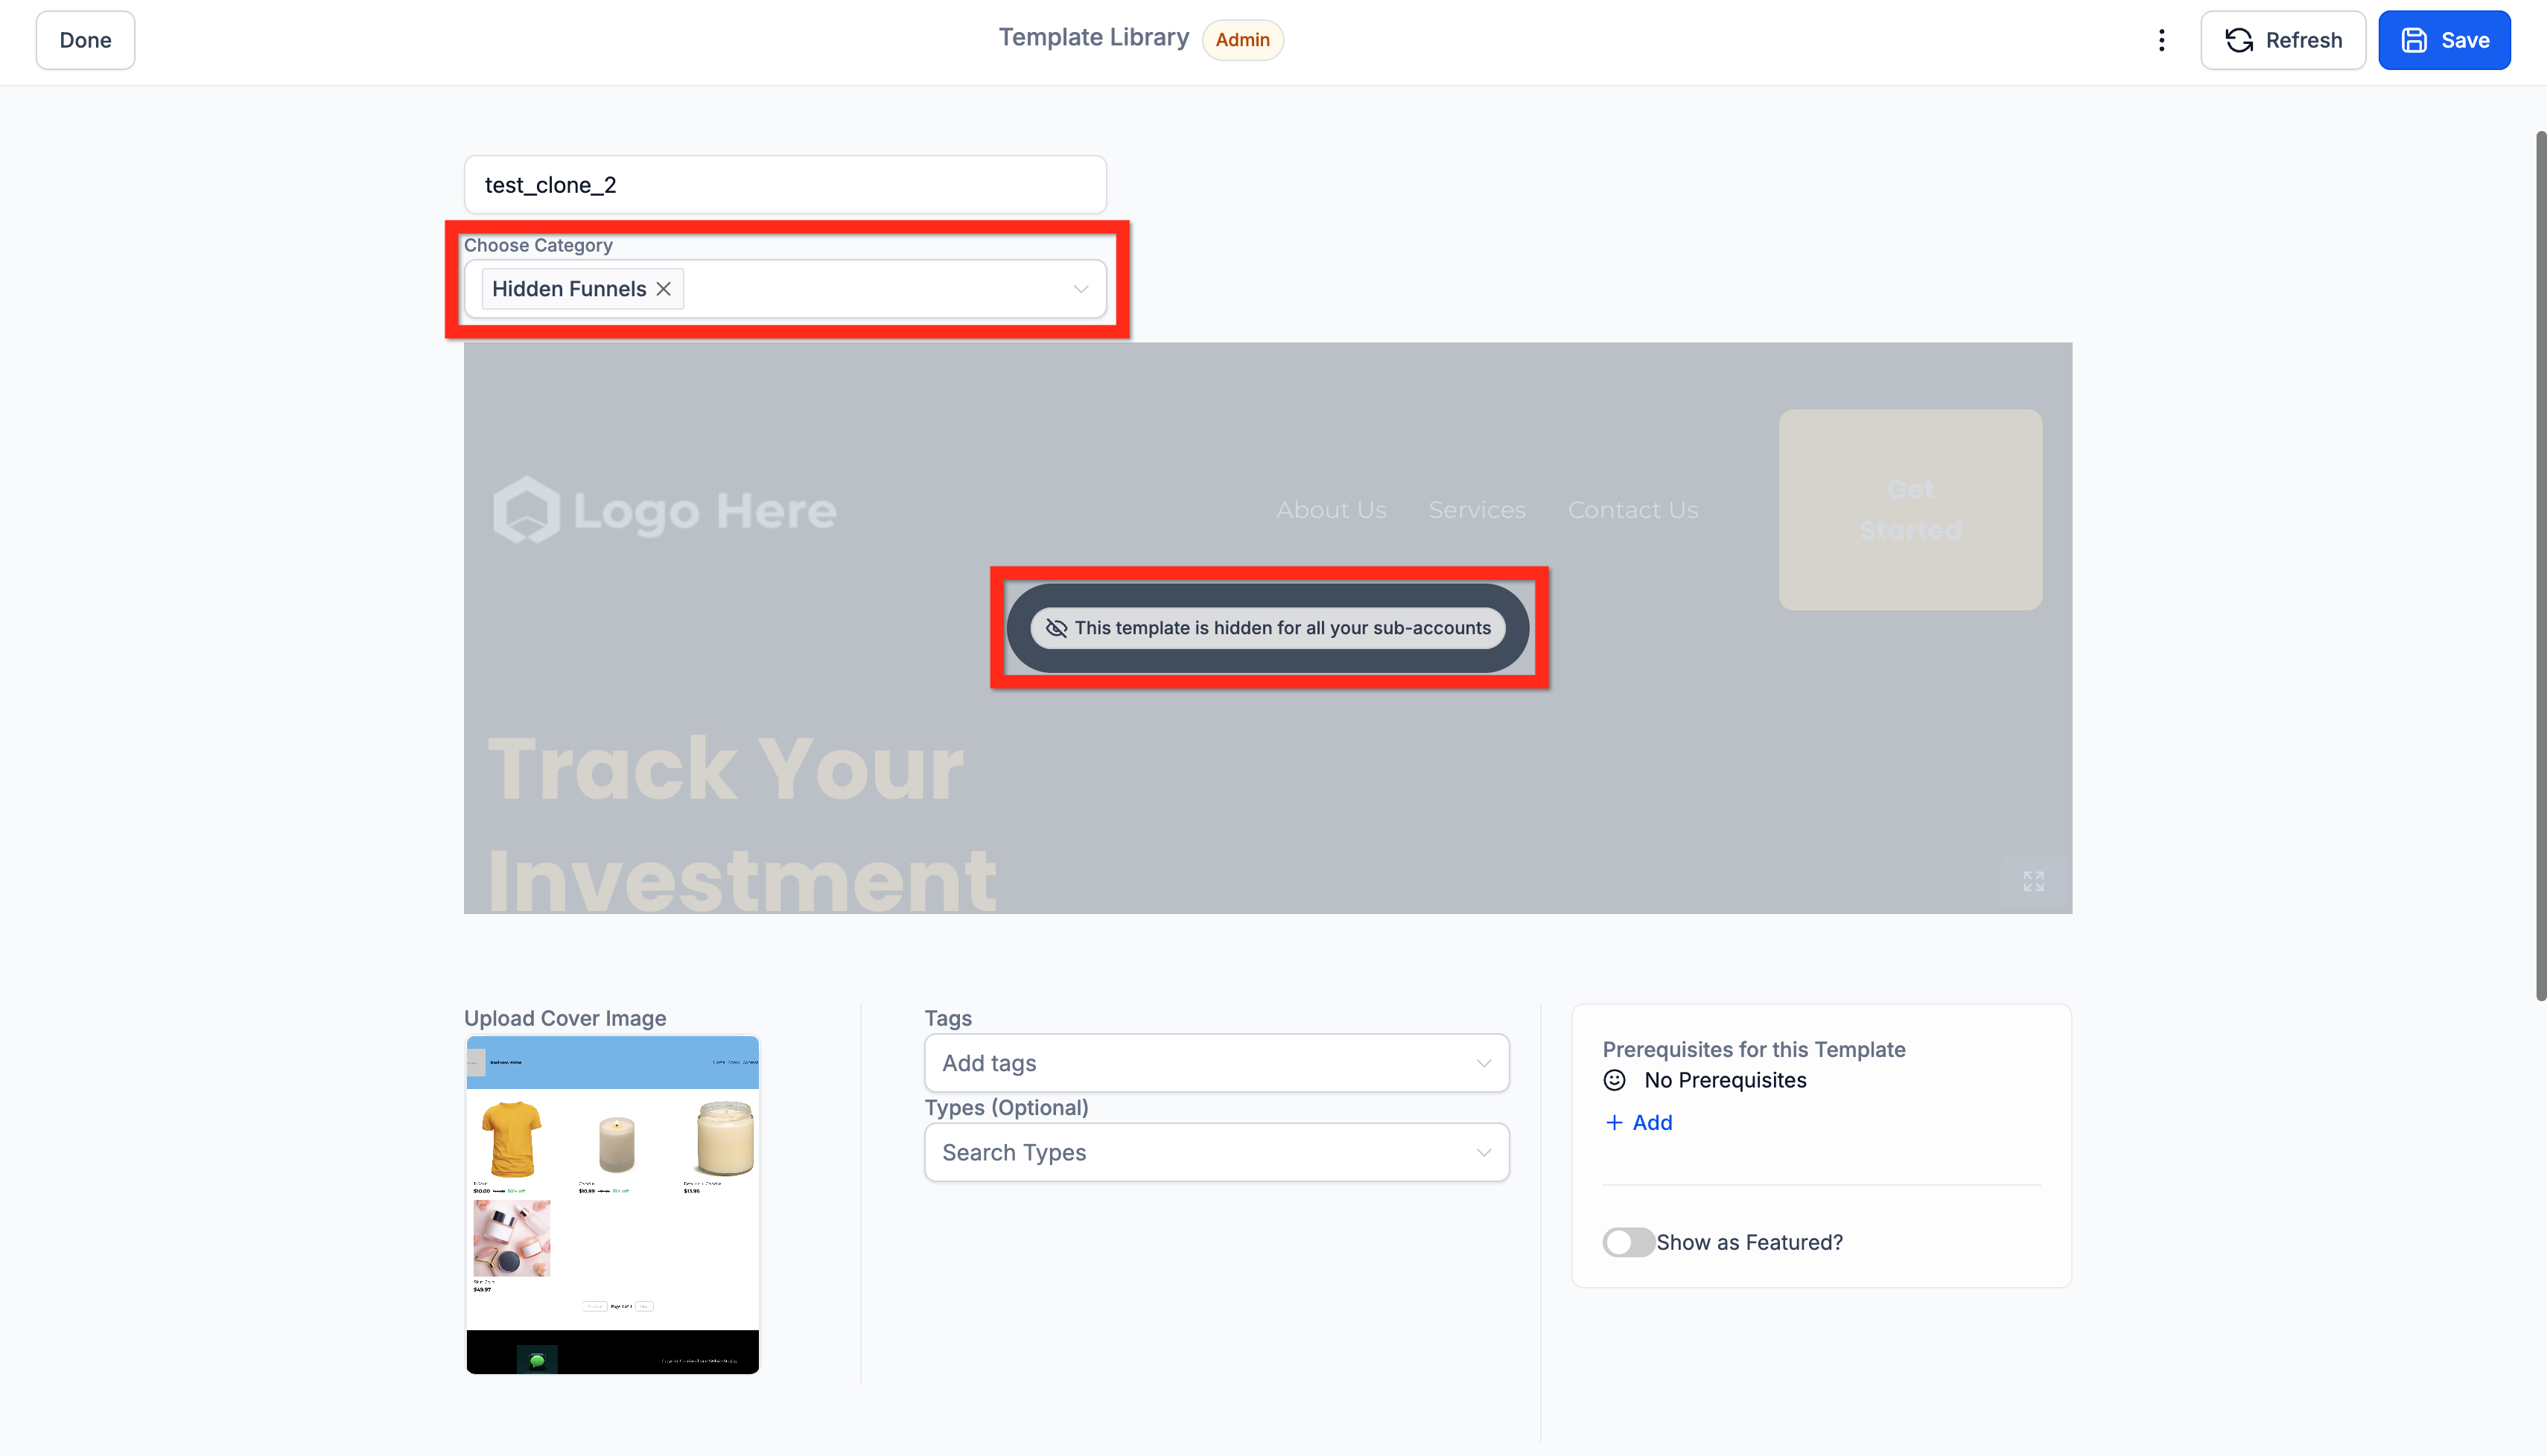Click the Done button
Image resolution: width=2547 pixels, height=1456 pixels.
(85, 40)
